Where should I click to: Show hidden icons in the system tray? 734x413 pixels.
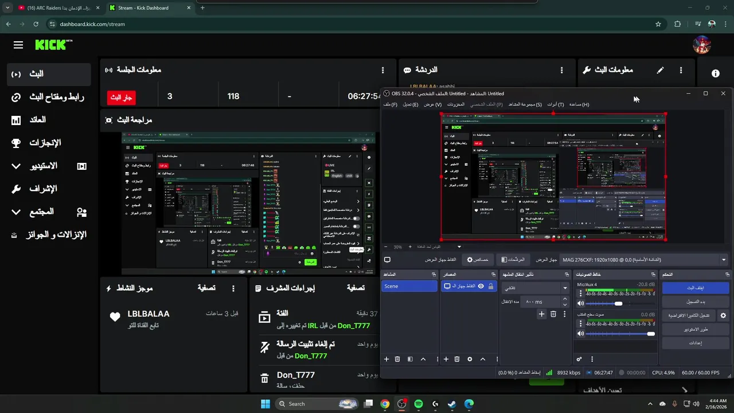coord(650,404)
